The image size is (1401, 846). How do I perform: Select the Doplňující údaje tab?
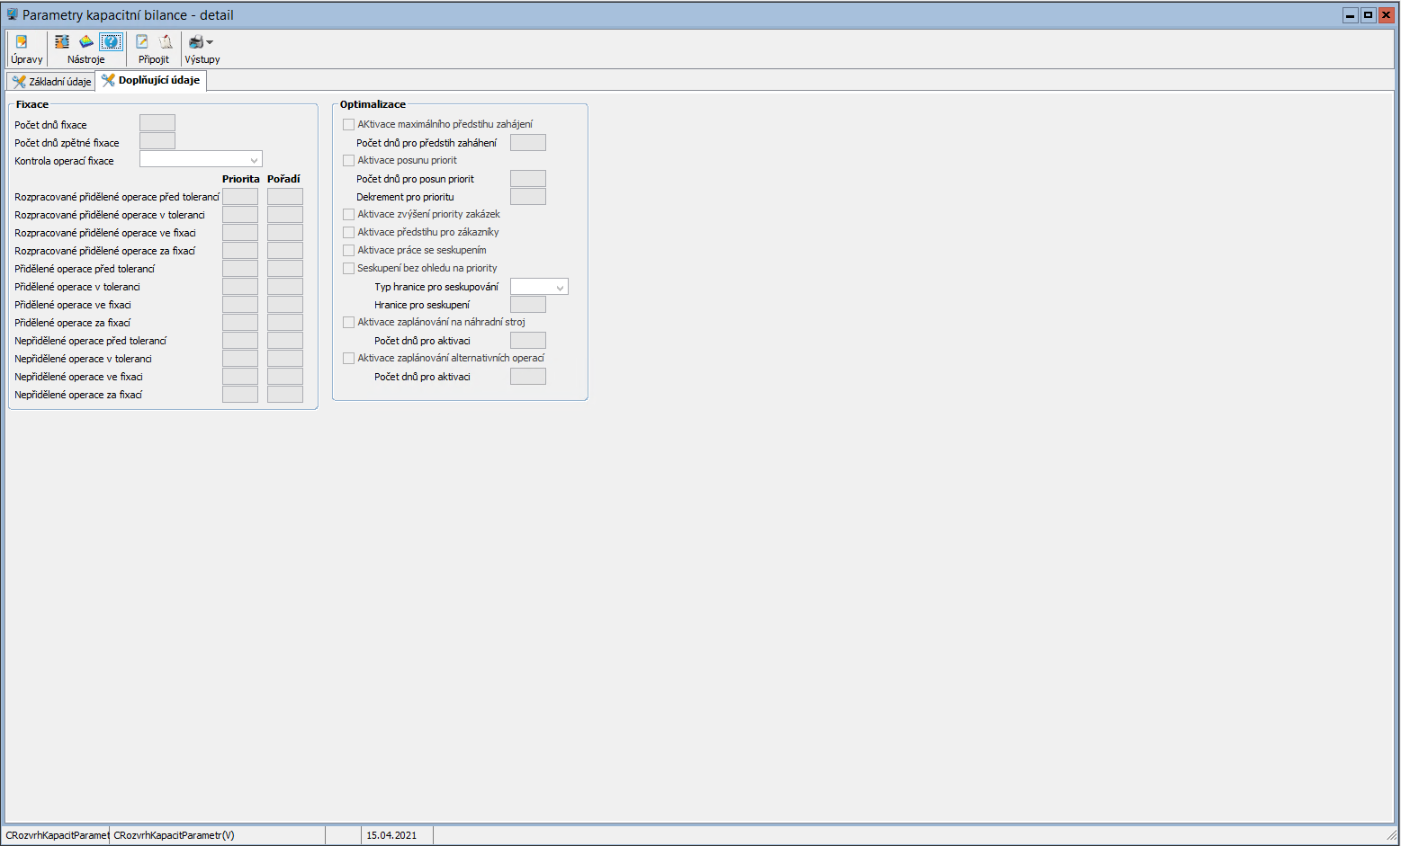(151, 81)
